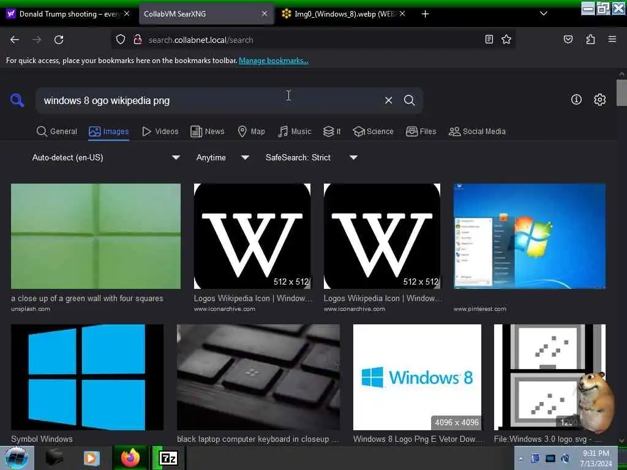This screenshot has width=627, height=470.
Task: Open the Social Media category
Action: [477, 132]
